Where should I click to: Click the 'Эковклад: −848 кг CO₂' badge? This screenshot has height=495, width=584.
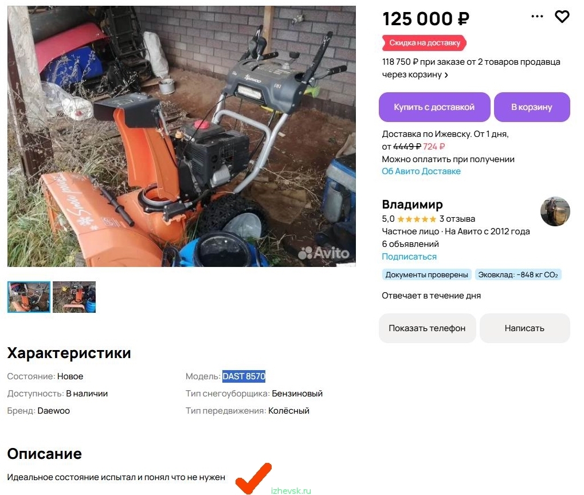(518, 275)
